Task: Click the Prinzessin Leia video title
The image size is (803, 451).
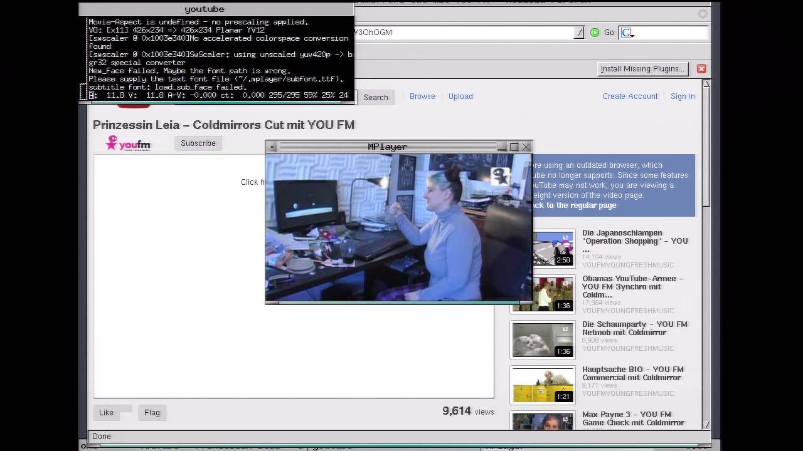Action: click(x=224, y=125)
